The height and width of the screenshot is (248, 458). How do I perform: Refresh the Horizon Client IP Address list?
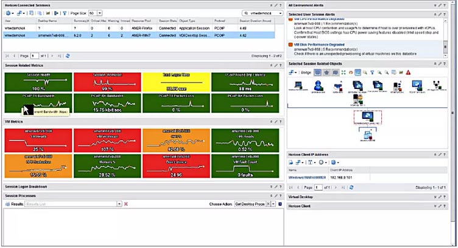tap(351, 188)
